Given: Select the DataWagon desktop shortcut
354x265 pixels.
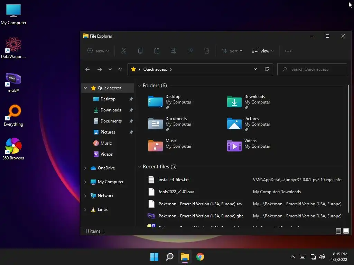Looking at the screenshot, I should [x=13, y=48].
